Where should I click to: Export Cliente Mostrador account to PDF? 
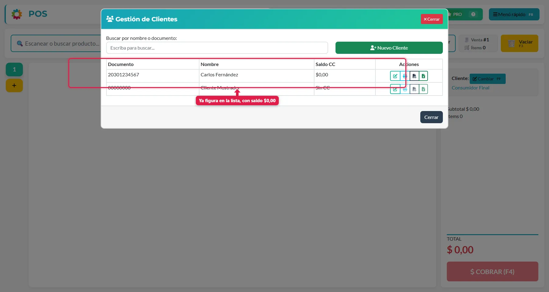click(x=414, y=89)
